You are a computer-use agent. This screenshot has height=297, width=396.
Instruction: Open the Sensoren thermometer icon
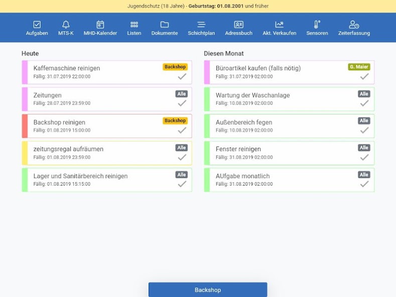click(317, 25)
